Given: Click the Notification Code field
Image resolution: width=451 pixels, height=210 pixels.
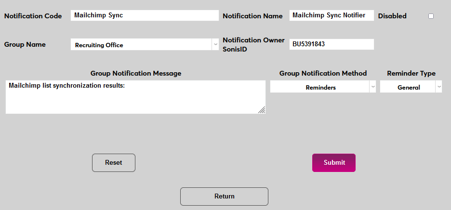Looking at the screenshot, I should coord(145,15).
